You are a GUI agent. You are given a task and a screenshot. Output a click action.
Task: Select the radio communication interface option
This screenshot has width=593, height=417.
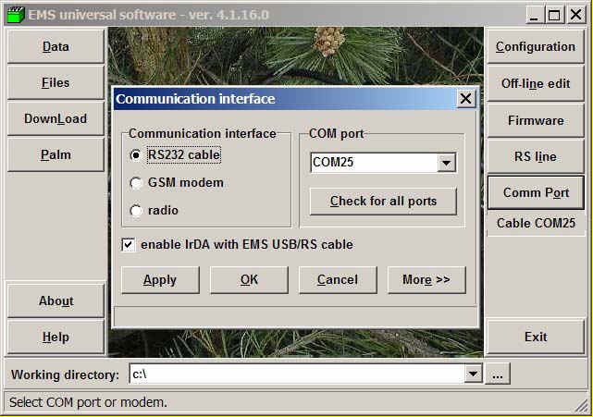(x=137, y=211)
